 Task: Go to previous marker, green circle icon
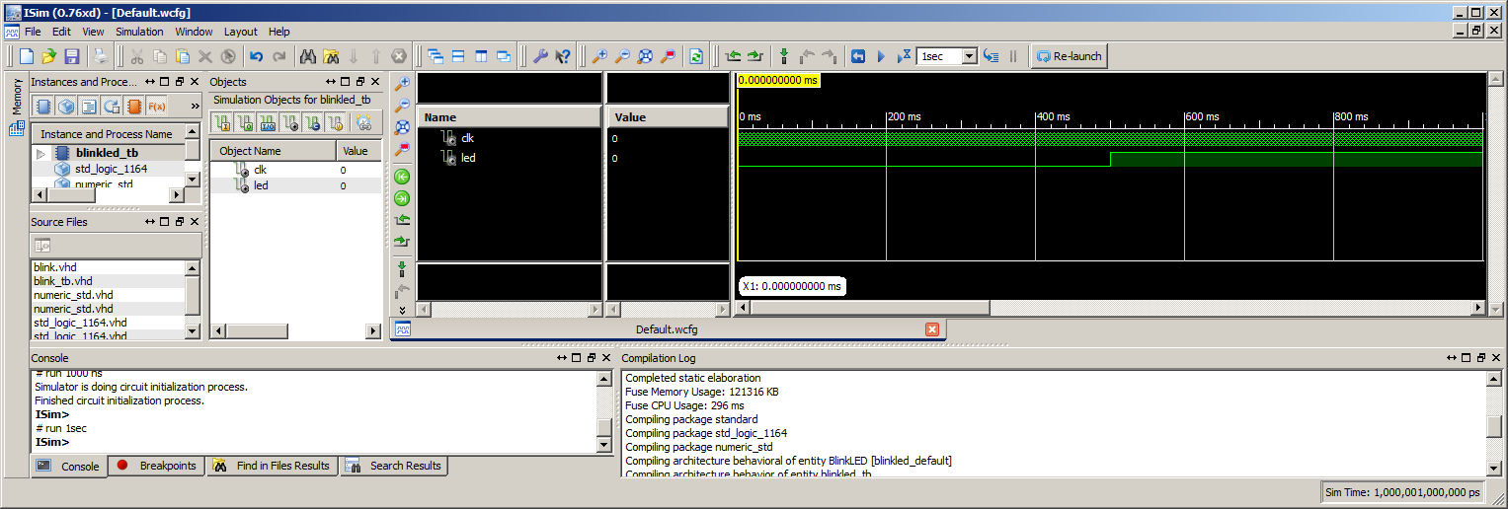pos(402,177)
